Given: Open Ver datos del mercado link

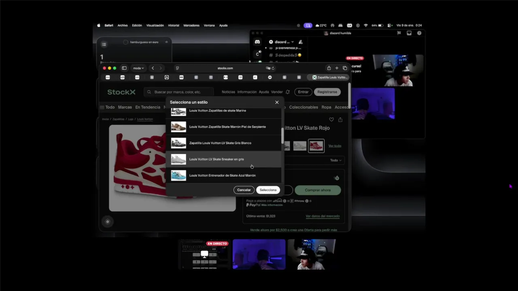Looking at the screenshot, I should (323, 216).
